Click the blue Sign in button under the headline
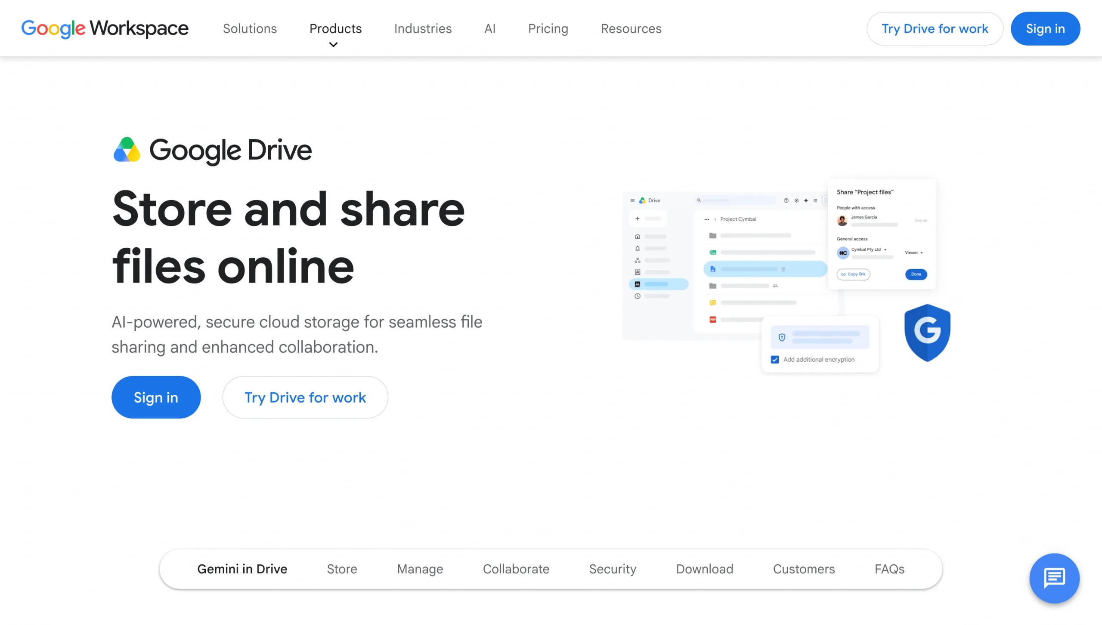 (x=156, y=397)
